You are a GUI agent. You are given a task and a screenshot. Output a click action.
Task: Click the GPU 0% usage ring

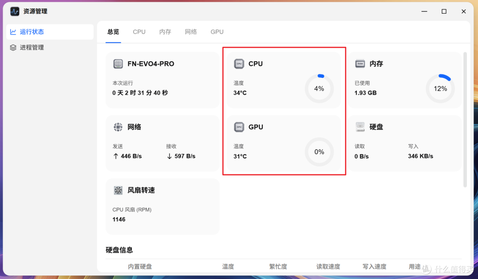(319, 152)
